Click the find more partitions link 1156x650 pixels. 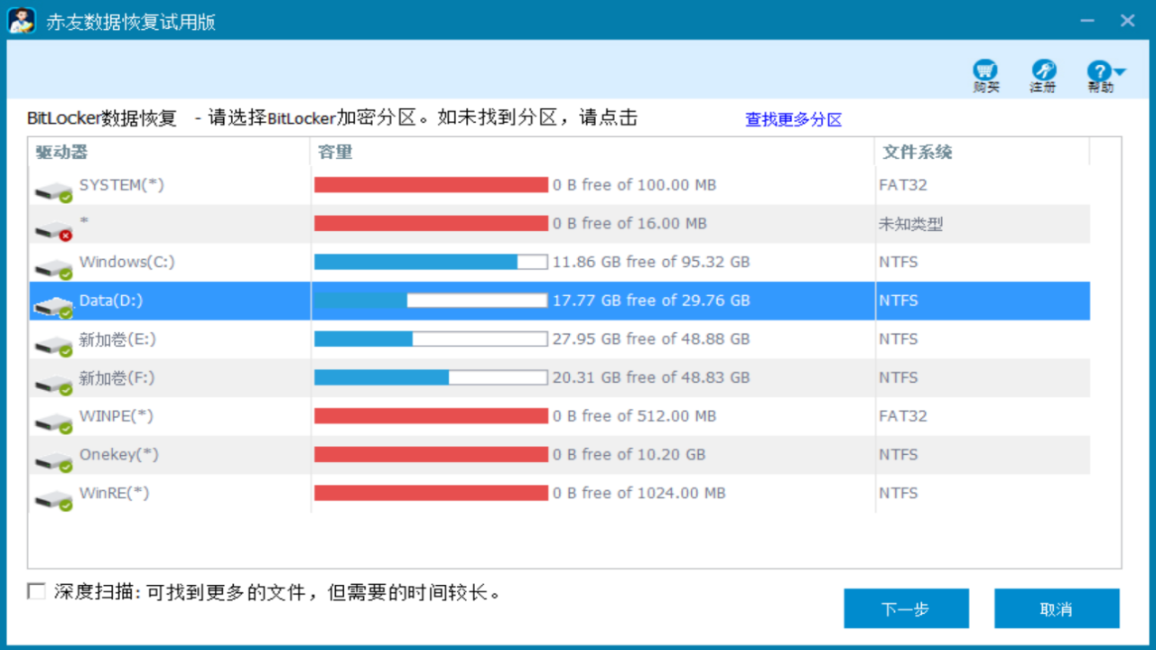pos(793,119)
